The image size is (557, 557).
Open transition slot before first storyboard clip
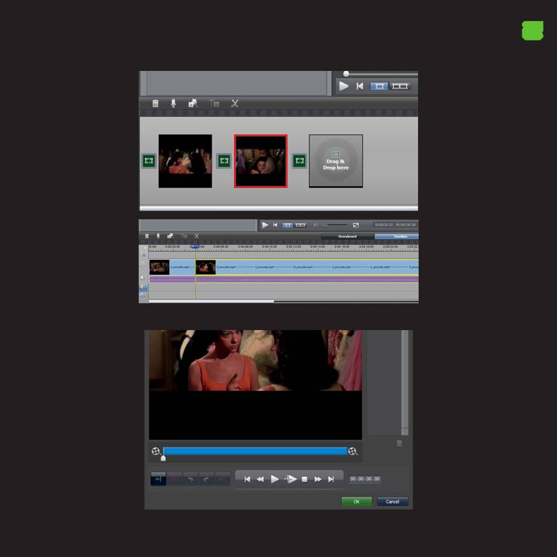[x=148, y=161]
